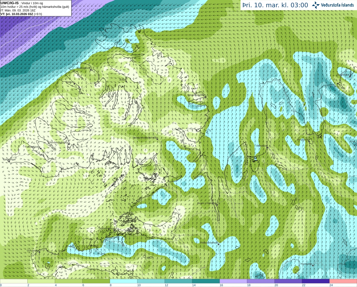357x287 pixels.
Task: Select the Gufuskálar station label
Action: tap(32, 250)
